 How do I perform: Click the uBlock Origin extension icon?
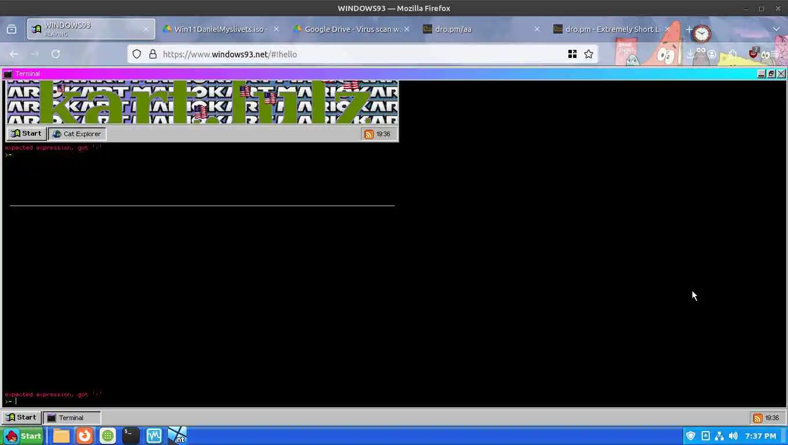pyautogui.click(x=753, y=53)
